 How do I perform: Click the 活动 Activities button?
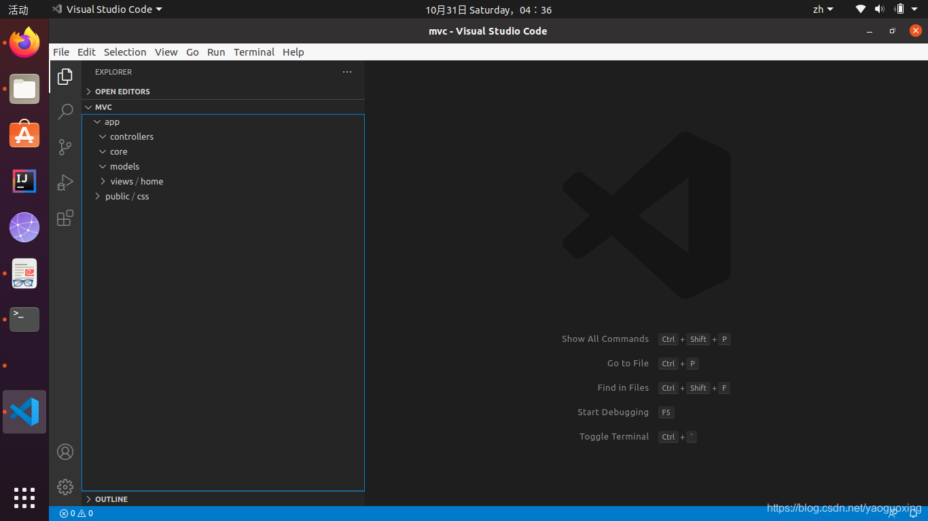(18, 9)
